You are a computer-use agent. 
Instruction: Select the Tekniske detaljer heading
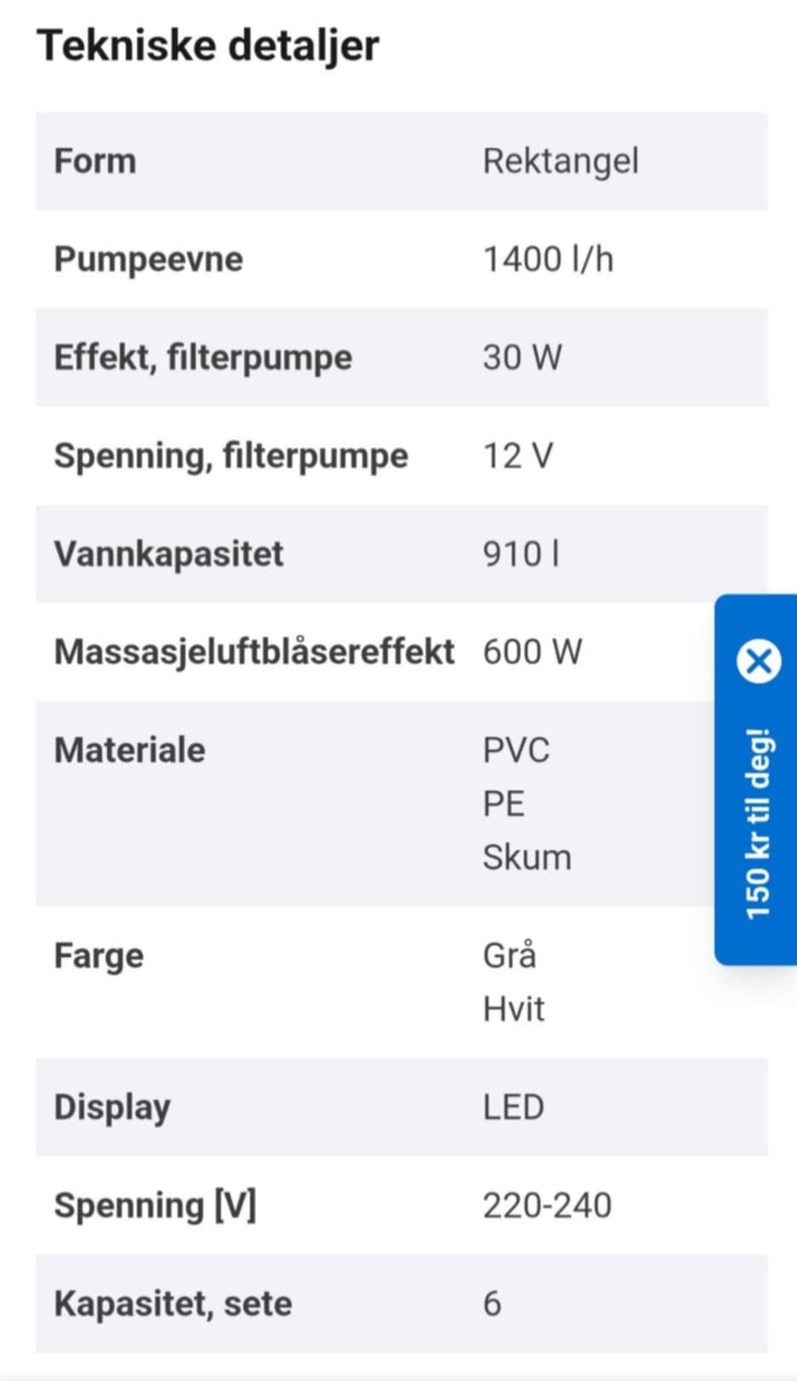(x=208, y=44)
